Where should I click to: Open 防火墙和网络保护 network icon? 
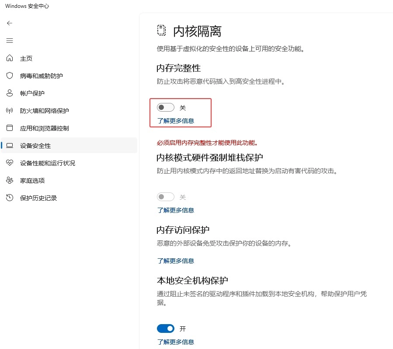point(10,110)
